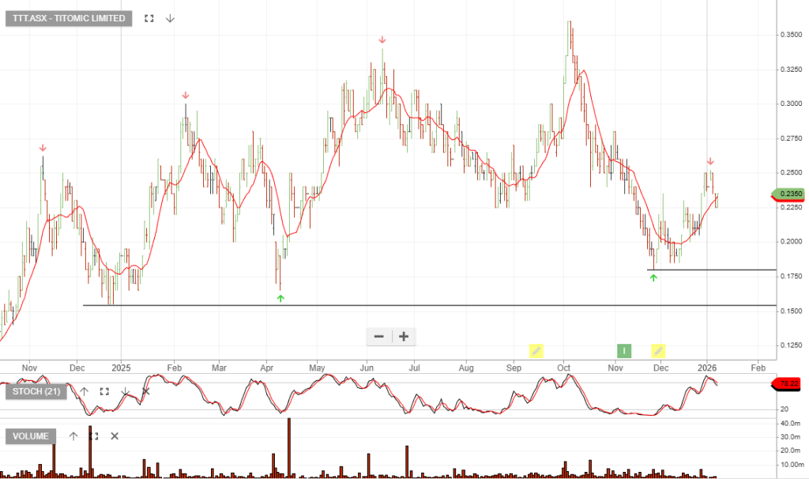Click the red stochastic value tag 78.22
Image resolution: width=809 pixels, height=479 pixels.
click(790, 383)
